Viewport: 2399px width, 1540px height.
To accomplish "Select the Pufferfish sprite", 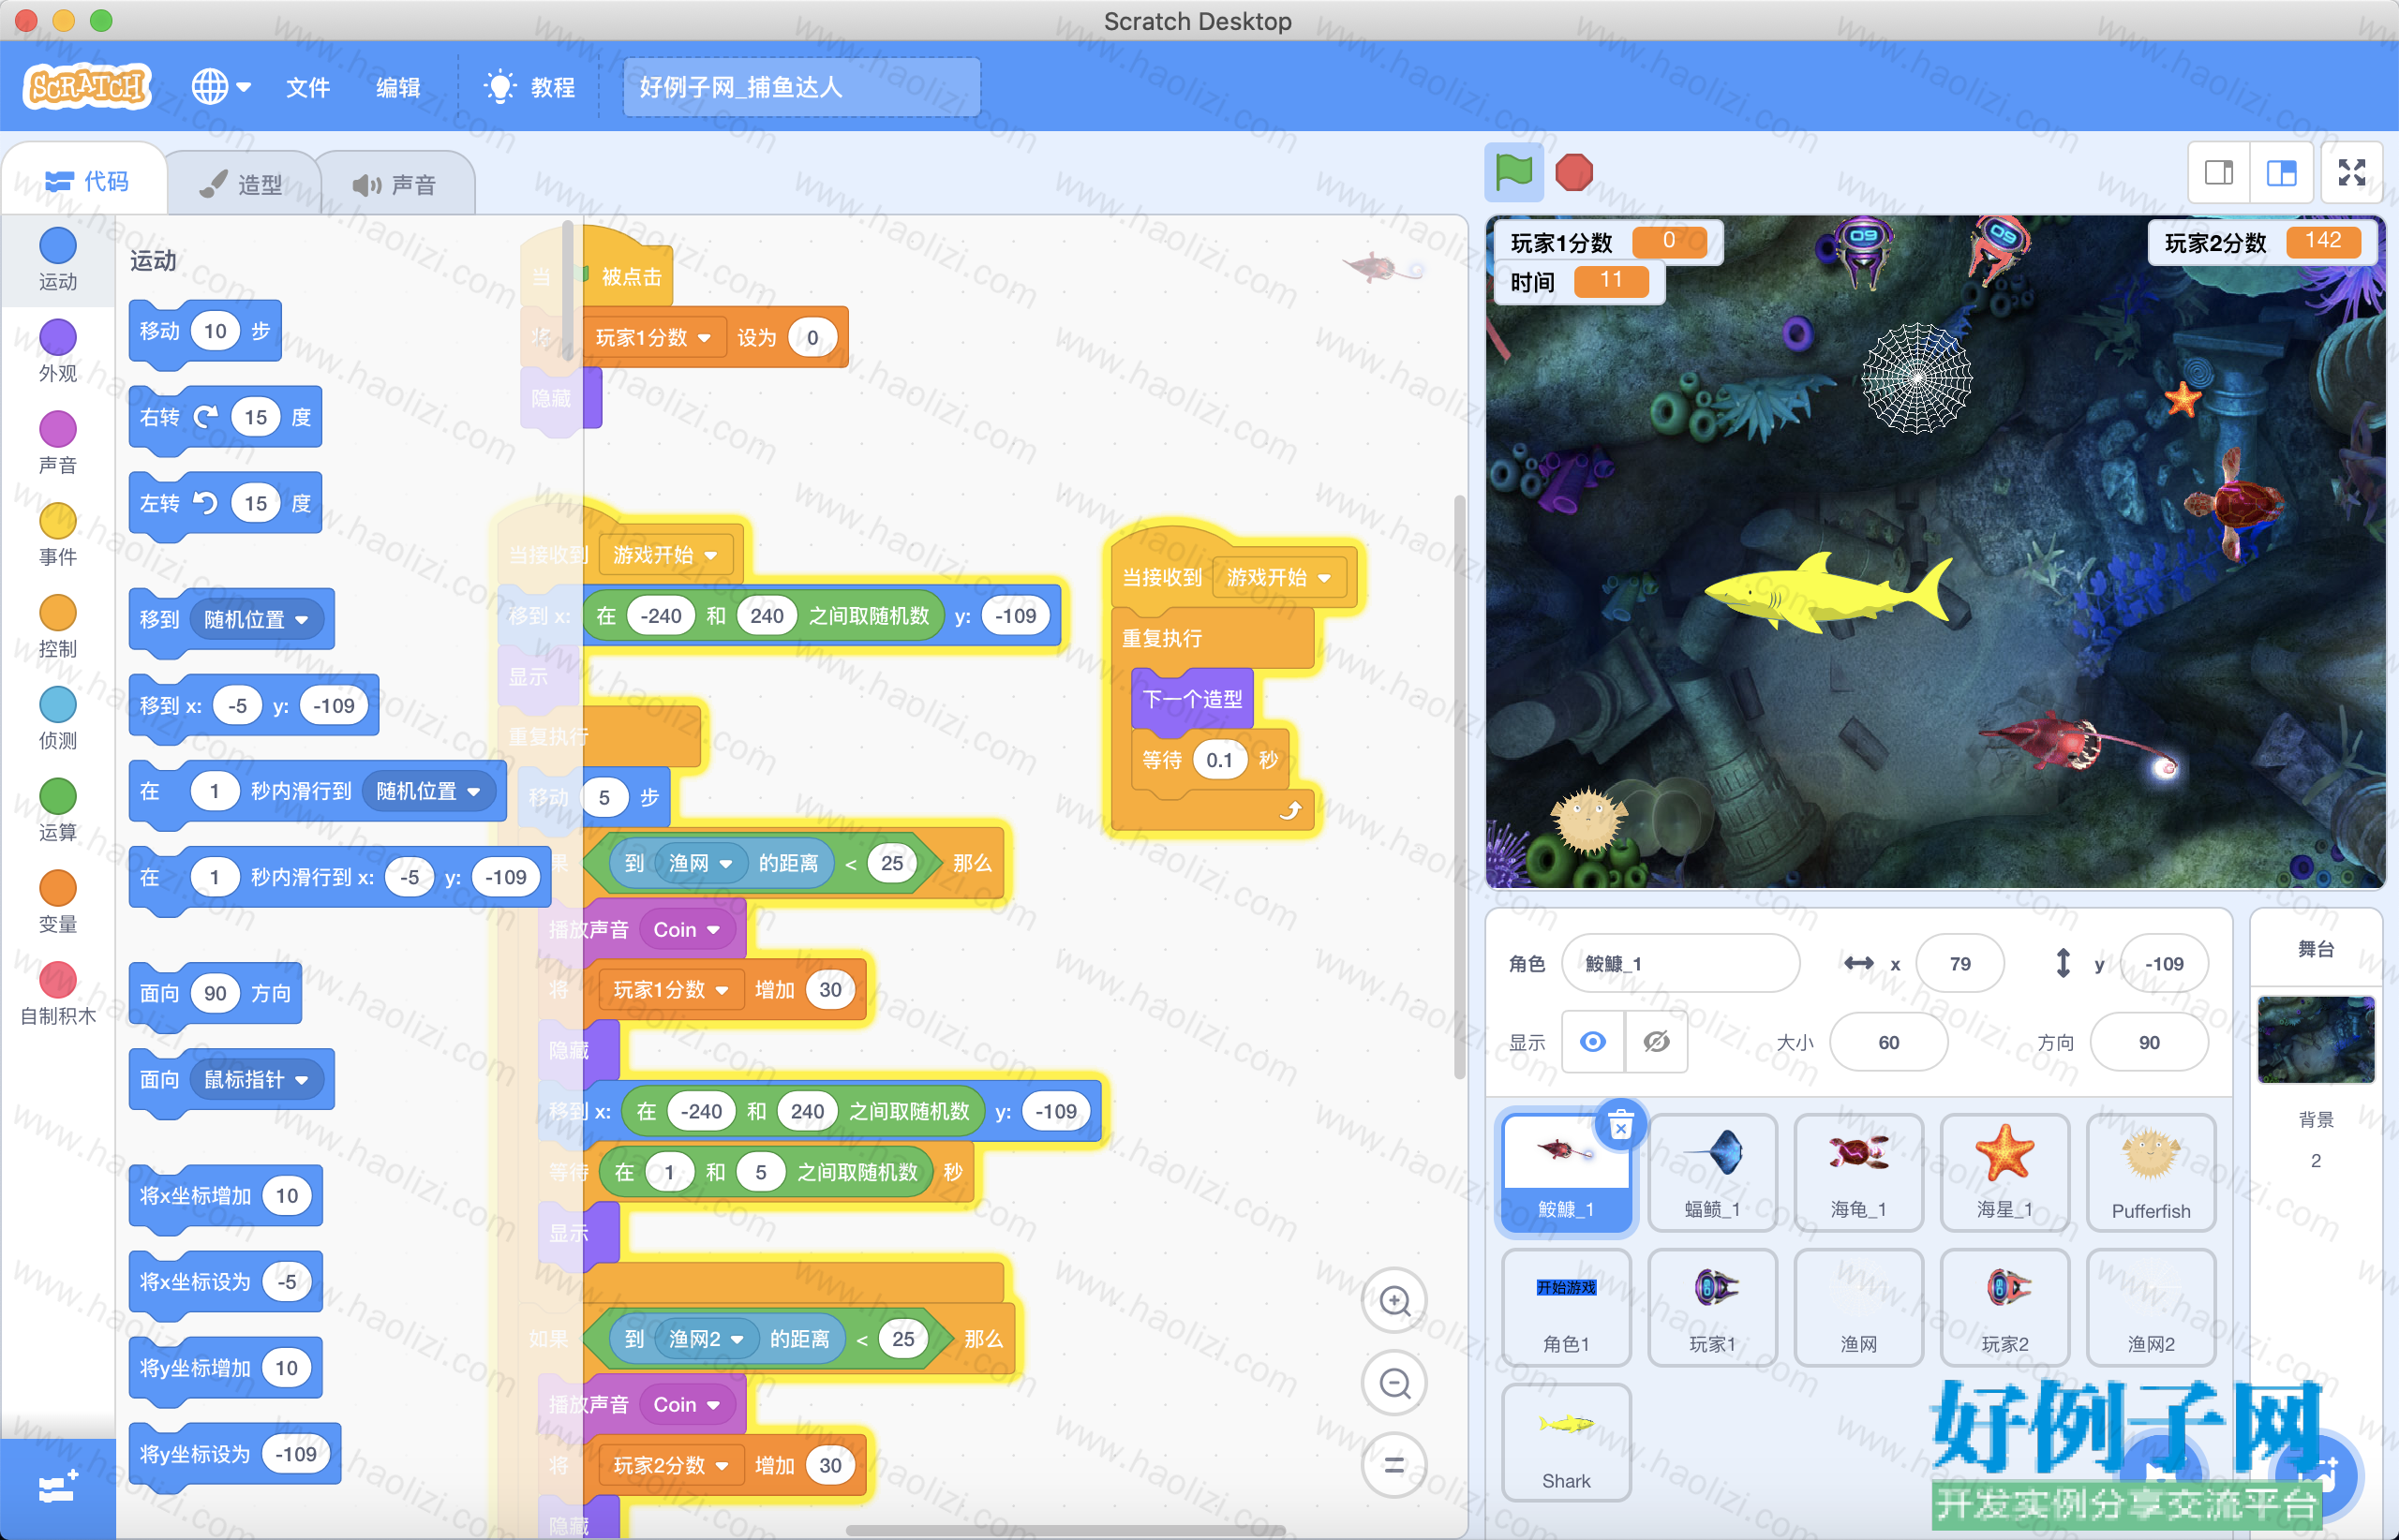I will point(2150,1172).
